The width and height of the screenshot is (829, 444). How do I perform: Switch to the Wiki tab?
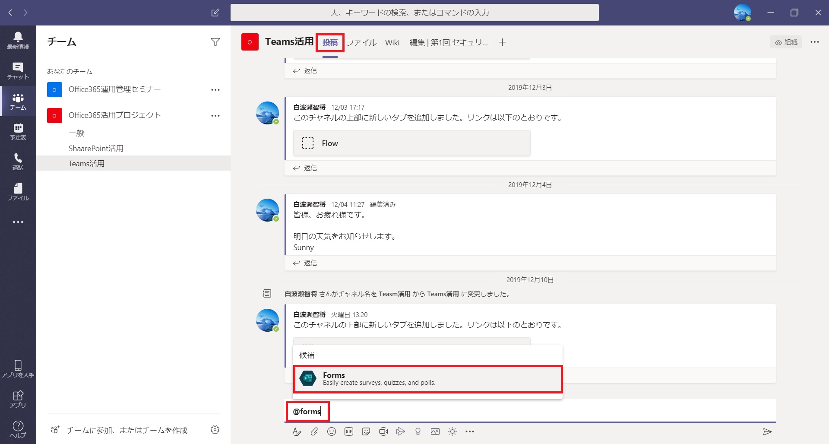coord(392,42)
